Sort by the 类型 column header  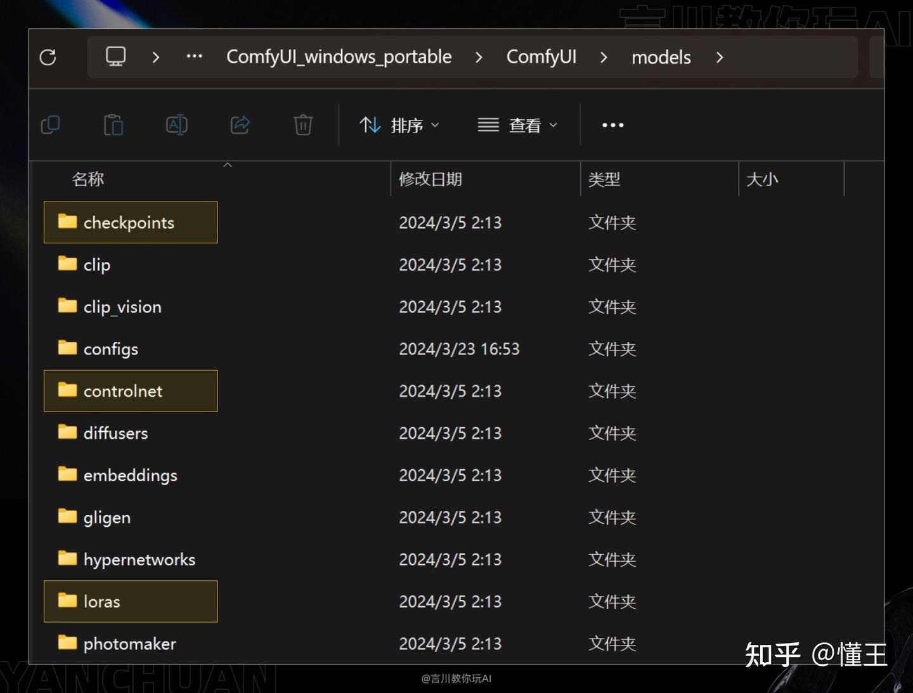click(x=604, y=179)
